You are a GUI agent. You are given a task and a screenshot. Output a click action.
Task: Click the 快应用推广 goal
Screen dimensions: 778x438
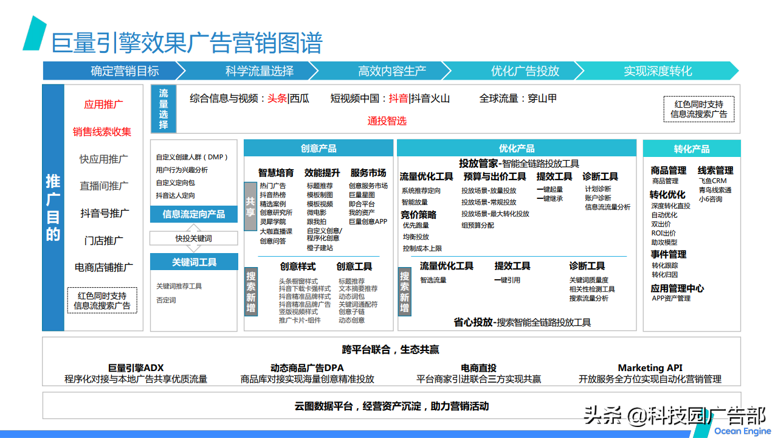pos(104,159)
